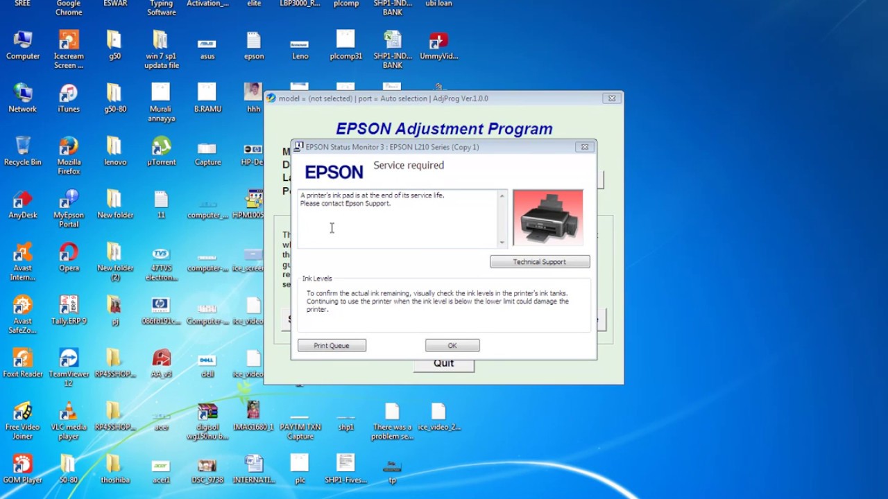Viewport: 888px width, 499px height.
Task: Select the pj folder
Action: (x=114, y=310)
